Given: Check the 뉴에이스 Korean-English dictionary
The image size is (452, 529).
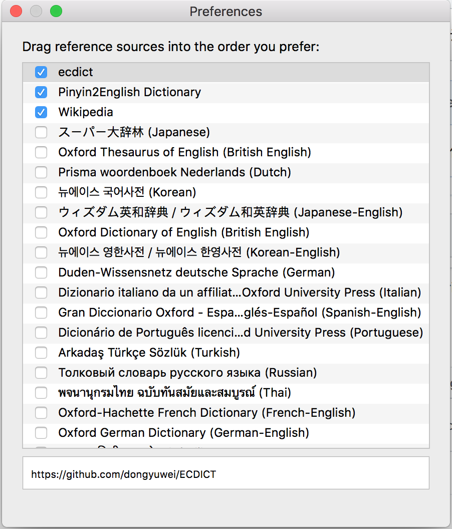Looking at the screenshot, I should tap(41, 252).
